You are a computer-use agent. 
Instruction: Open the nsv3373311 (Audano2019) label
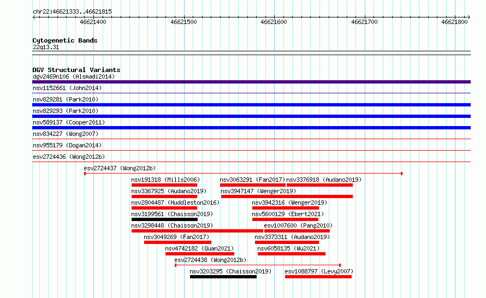[292, 237]
